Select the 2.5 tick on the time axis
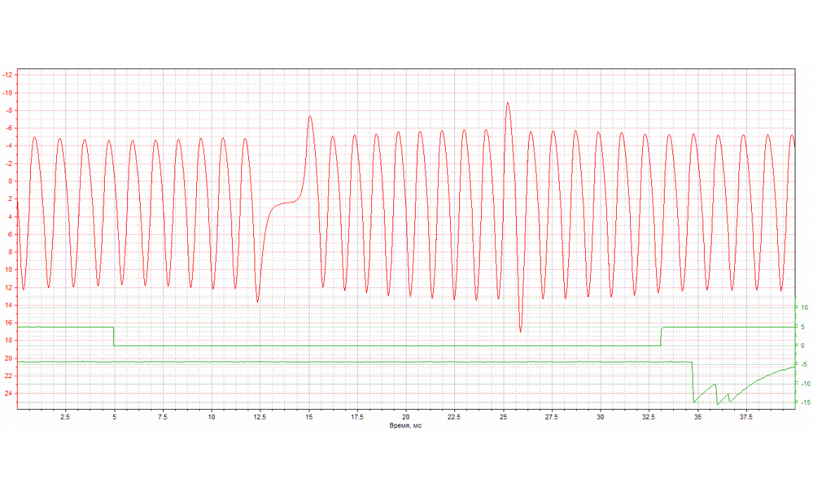The height and width of the screenshot is (492, 813). point(65,417)
